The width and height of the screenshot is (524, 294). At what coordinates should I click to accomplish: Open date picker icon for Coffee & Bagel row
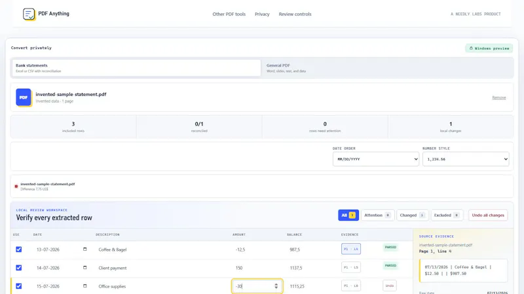[85, 250]
